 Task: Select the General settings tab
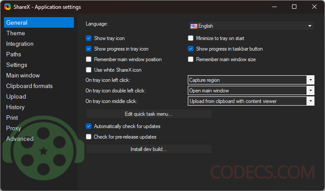39,22
